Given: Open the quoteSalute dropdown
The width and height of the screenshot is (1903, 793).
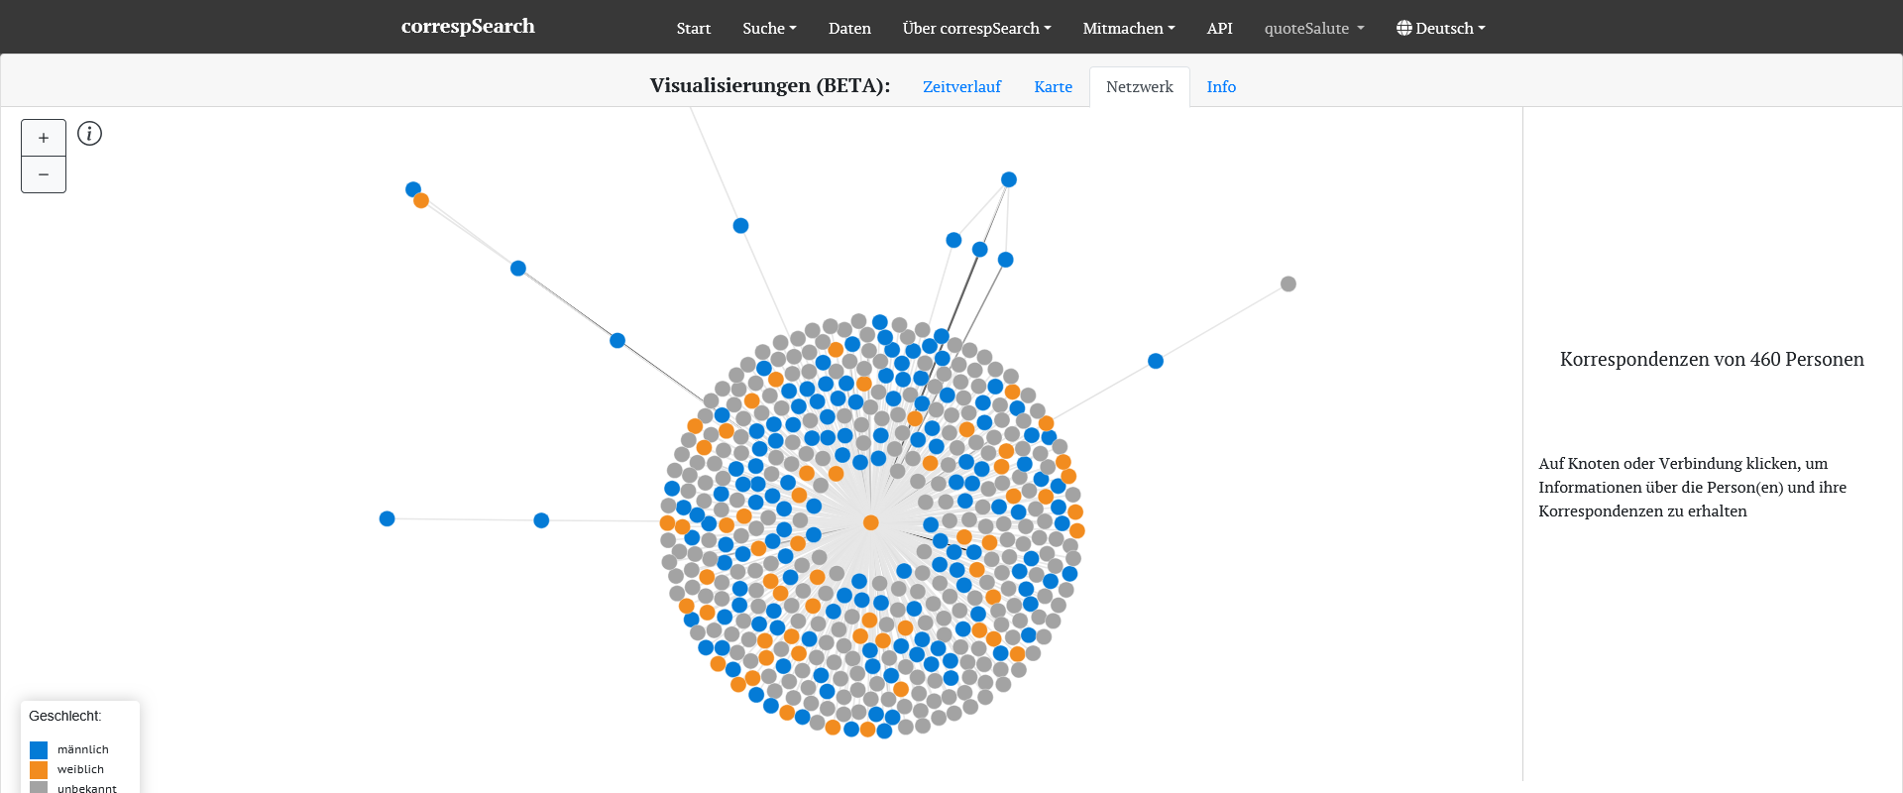Looking at the screenshot, I should 1313,28.
